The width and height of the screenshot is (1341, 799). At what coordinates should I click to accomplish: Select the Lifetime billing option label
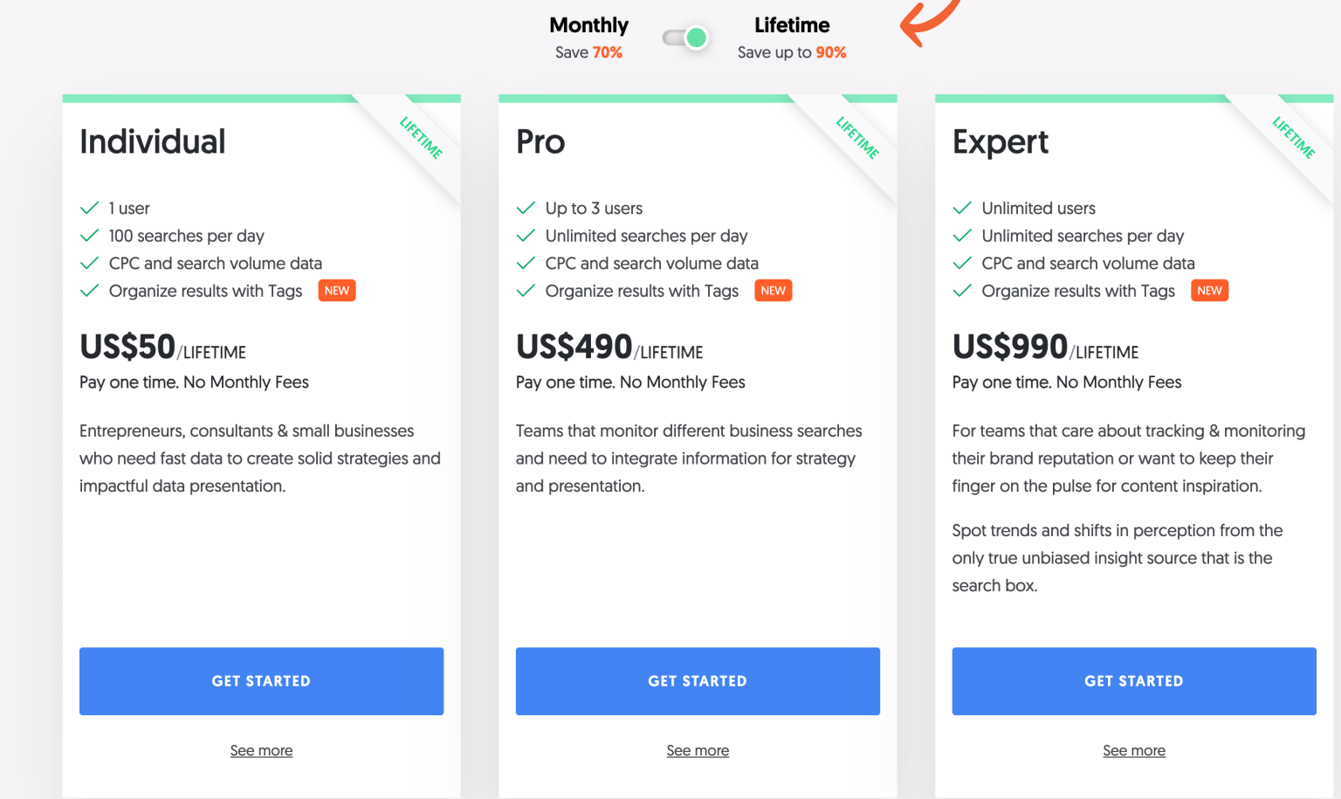pos(792,25)
